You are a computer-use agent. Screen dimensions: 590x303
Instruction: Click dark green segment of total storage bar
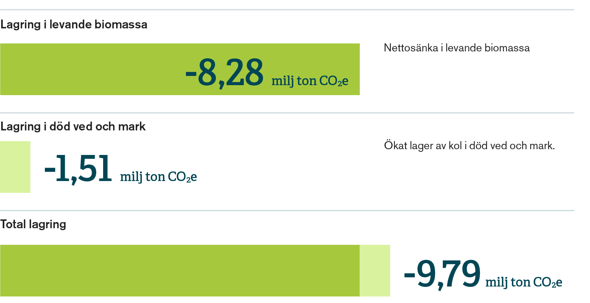click(179, 270)
